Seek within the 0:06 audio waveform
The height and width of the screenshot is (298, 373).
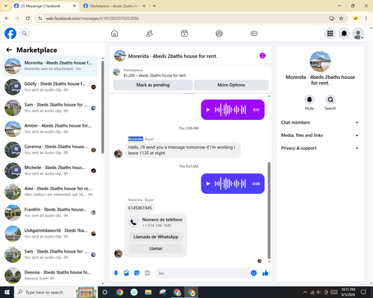(x=231, y=183)
